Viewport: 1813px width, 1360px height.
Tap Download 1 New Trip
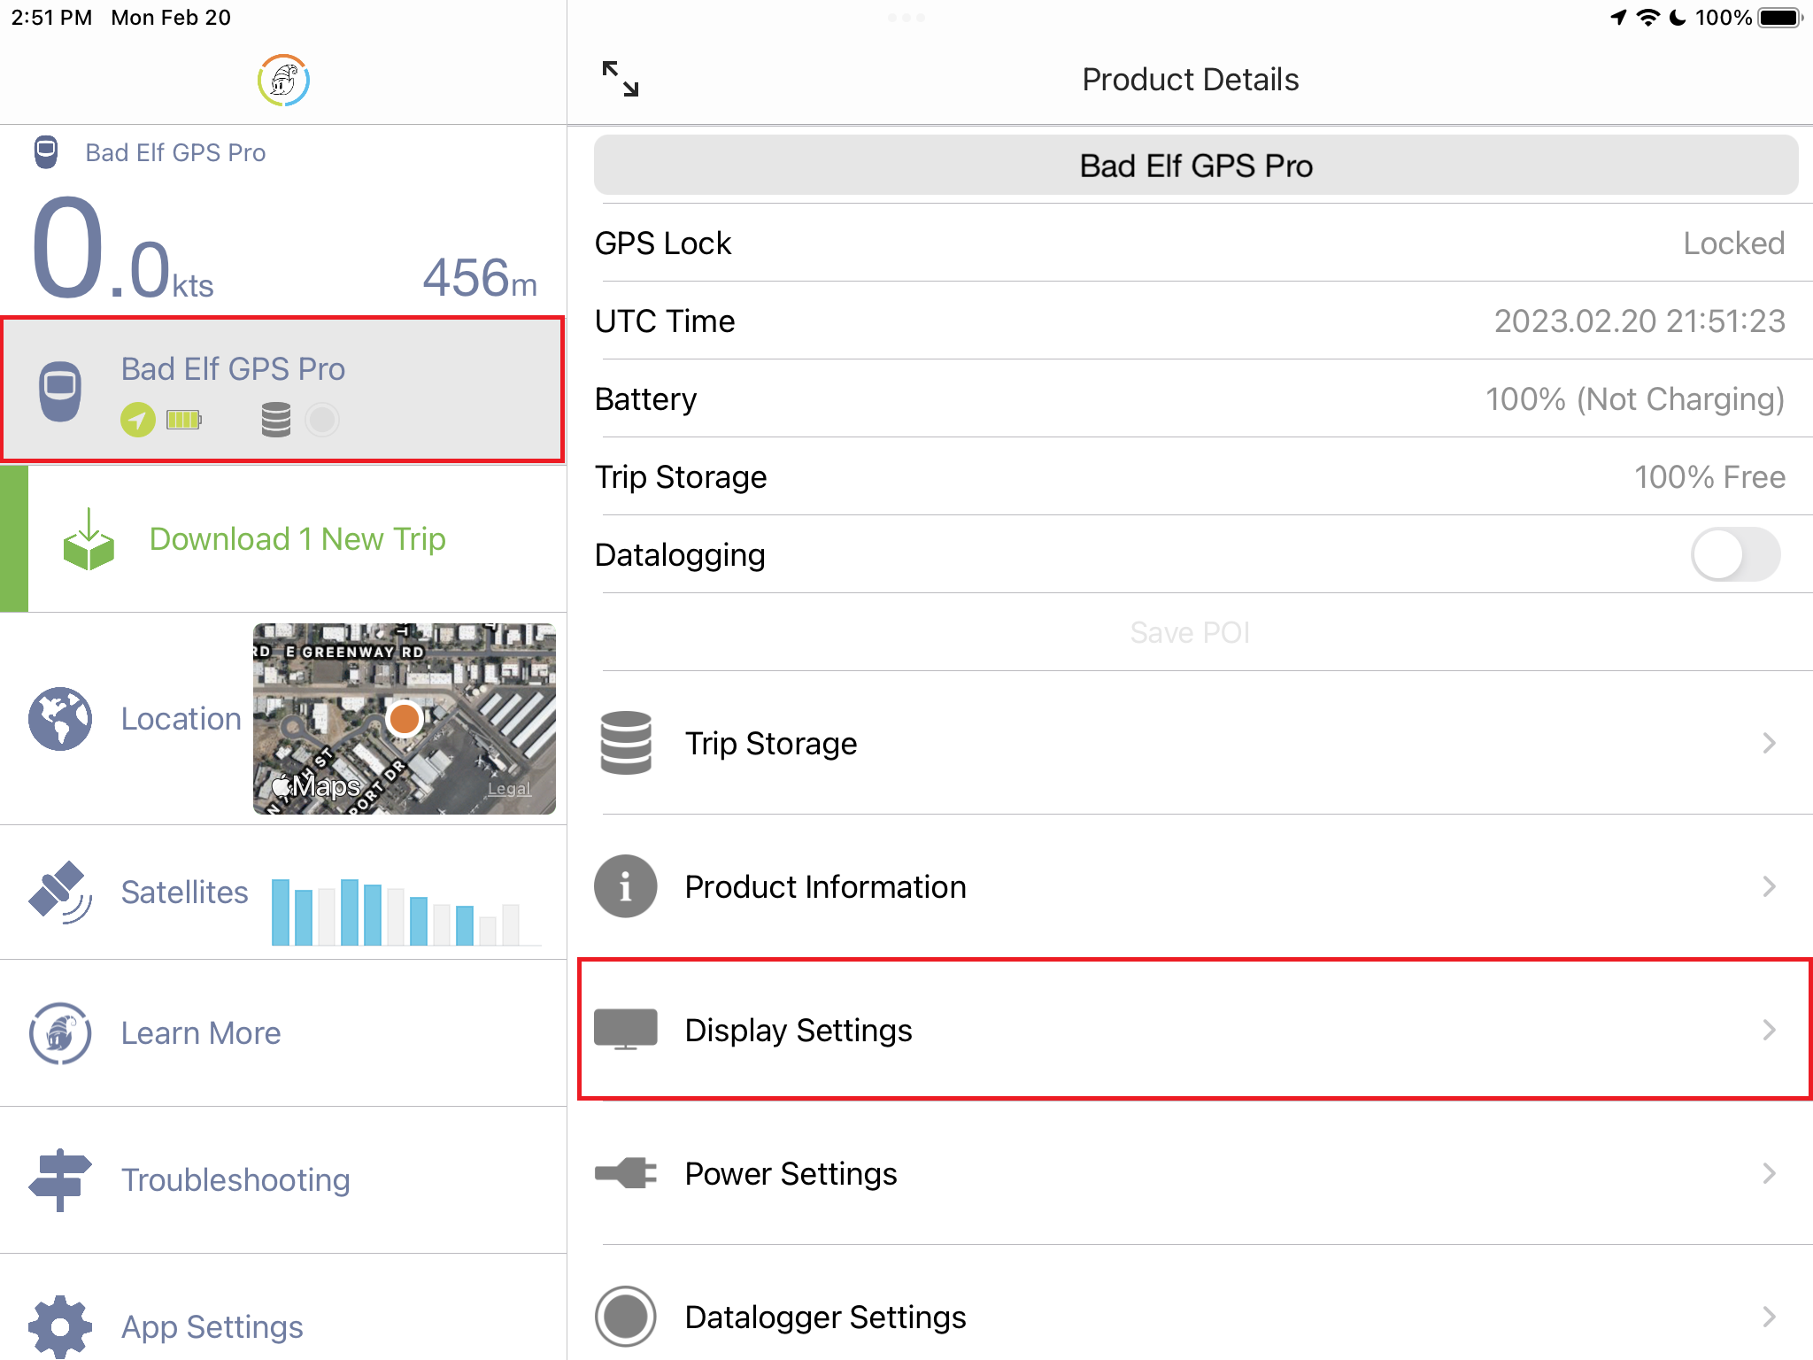pyautogui.click(x=297, y=539)
